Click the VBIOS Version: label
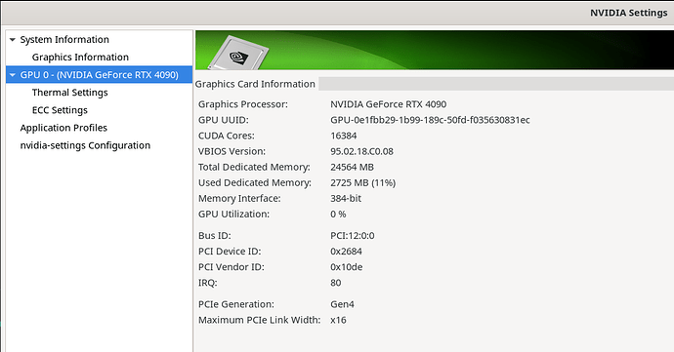Image resolution: width=674 pixels, height=352 pixels. (x=232, y=151)
